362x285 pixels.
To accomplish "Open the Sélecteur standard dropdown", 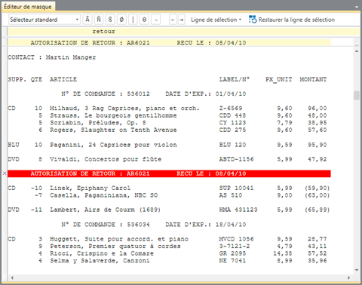I will point(44,20).
